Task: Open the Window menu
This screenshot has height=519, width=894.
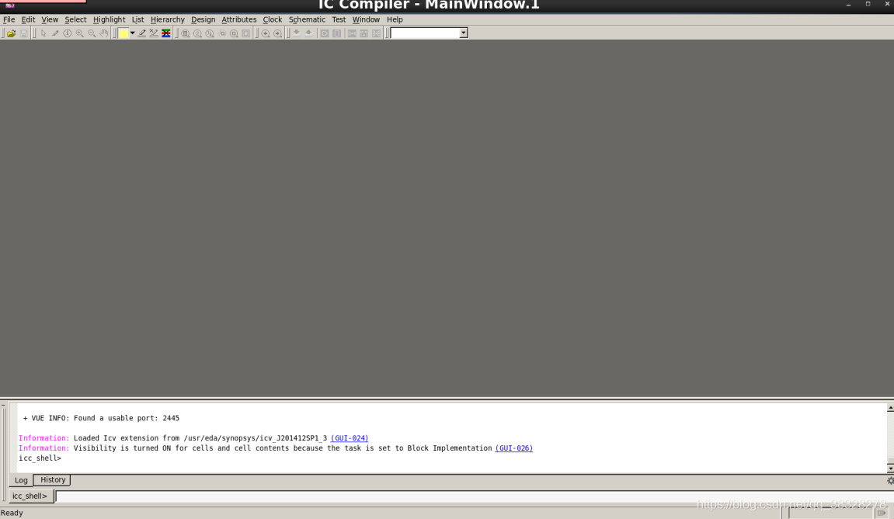Action: pyautogui.click(x=366, y=19)
